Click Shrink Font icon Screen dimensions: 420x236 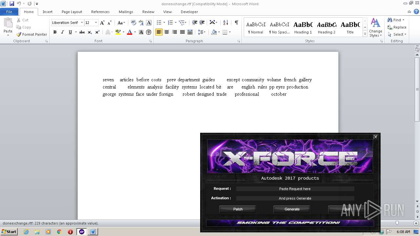(110, 23)
